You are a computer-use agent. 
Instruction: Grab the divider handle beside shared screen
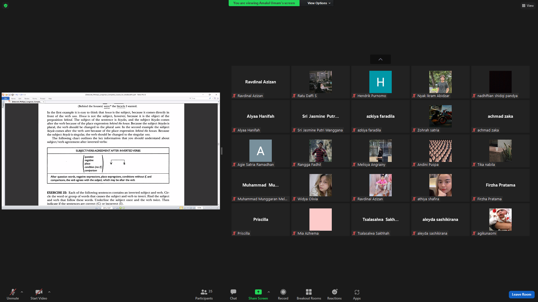222,151
